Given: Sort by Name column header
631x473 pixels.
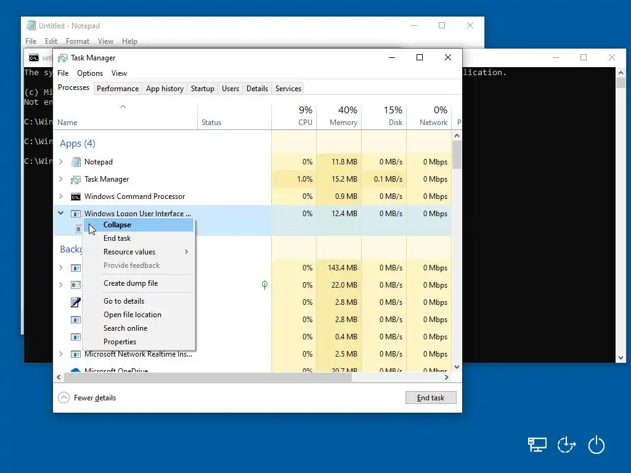Looking at the screenshot, I should (125, 116).
